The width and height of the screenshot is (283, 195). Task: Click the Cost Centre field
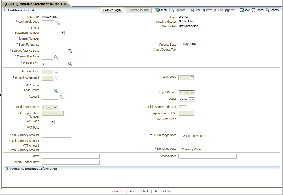tap(47, 91)
